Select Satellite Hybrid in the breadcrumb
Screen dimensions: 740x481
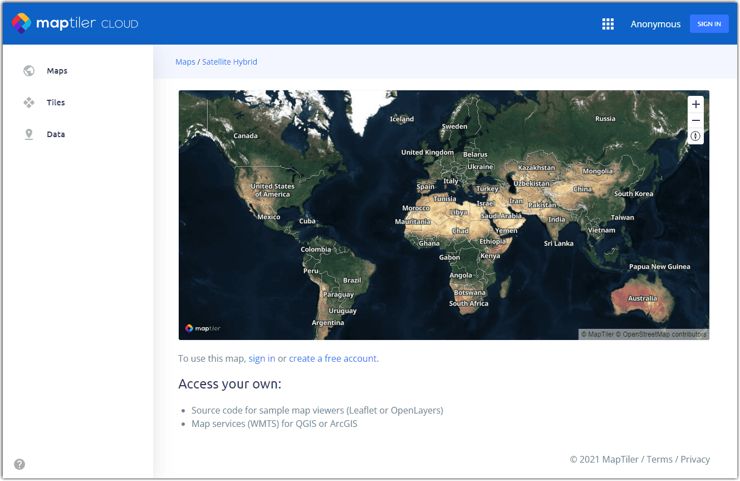pos(229,61)
